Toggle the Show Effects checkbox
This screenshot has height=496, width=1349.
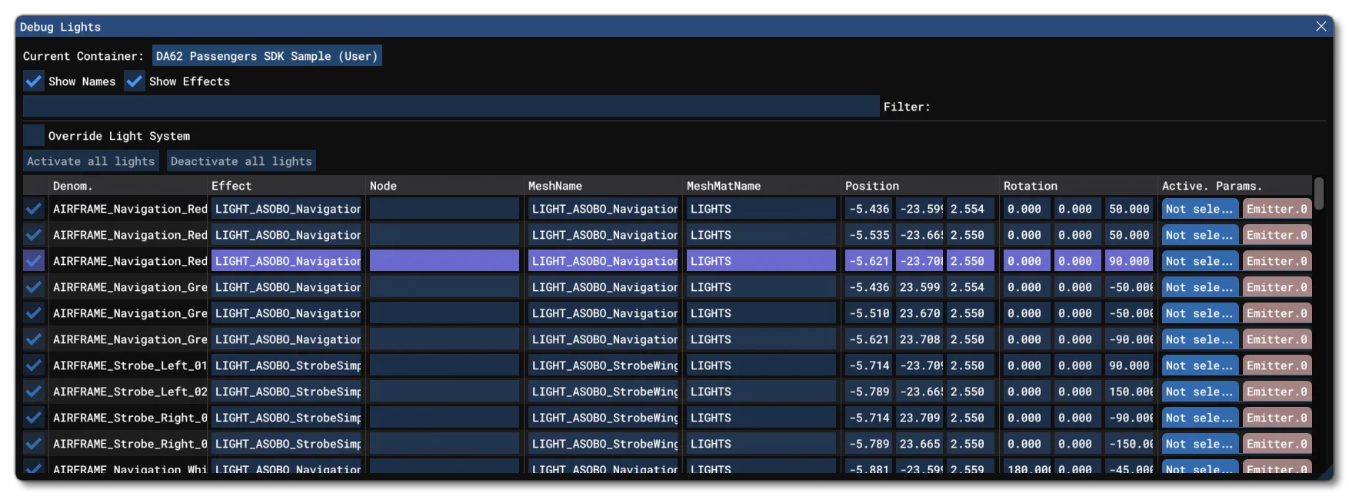(x=134, y=81)
